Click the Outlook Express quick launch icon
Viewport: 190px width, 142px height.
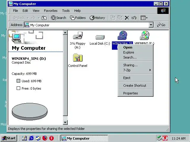coord(38,138)
